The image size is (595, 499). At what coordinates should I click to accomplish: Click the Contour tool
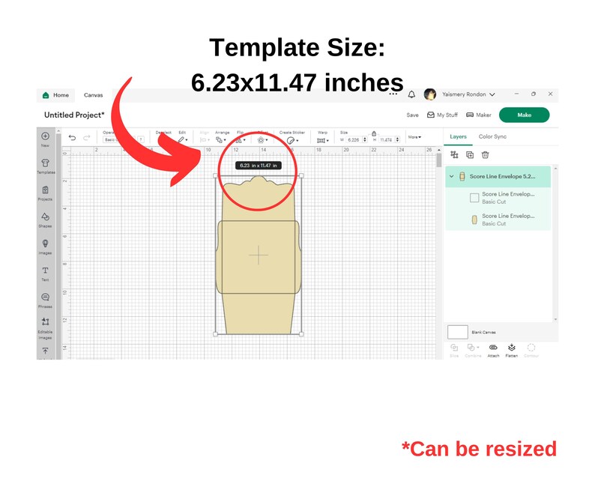531,350
